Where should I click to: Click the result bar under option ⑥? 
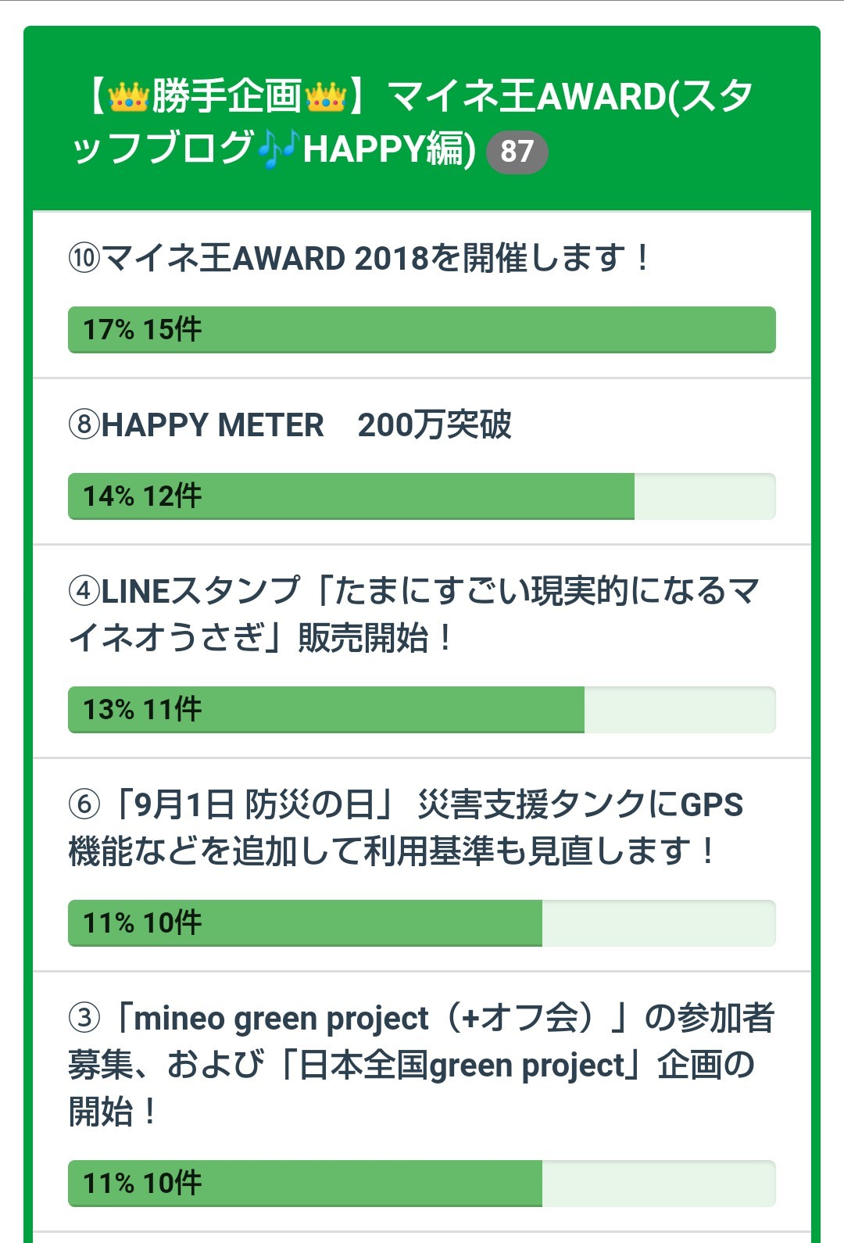[x=422, y=923]
